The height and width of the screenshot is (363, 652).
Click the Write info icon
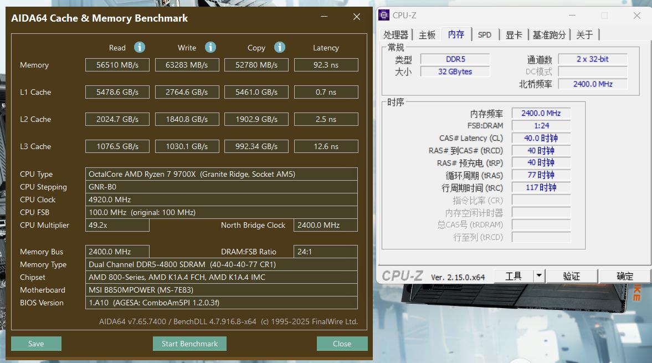[x=211, y=48]
